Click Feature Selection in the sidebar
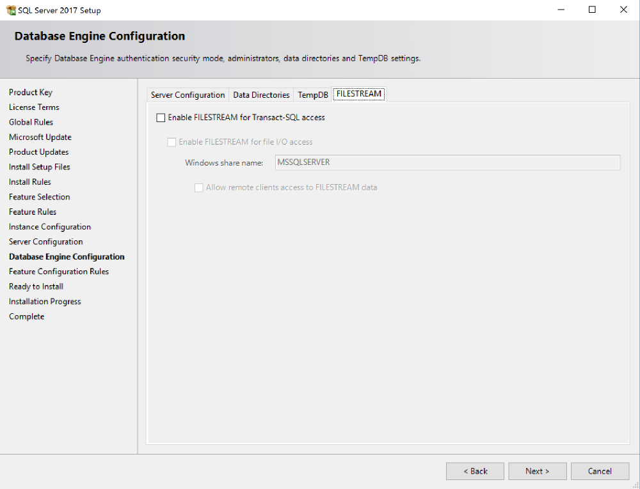640x489 pixels. (x=39, y=197)
